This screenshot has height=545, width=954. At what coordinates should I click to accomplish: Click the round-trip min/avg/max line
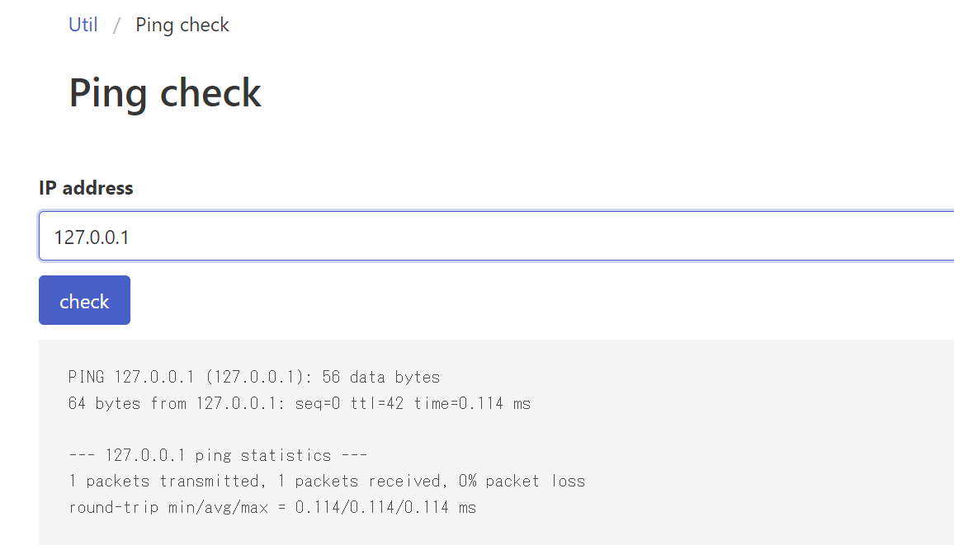272,507
